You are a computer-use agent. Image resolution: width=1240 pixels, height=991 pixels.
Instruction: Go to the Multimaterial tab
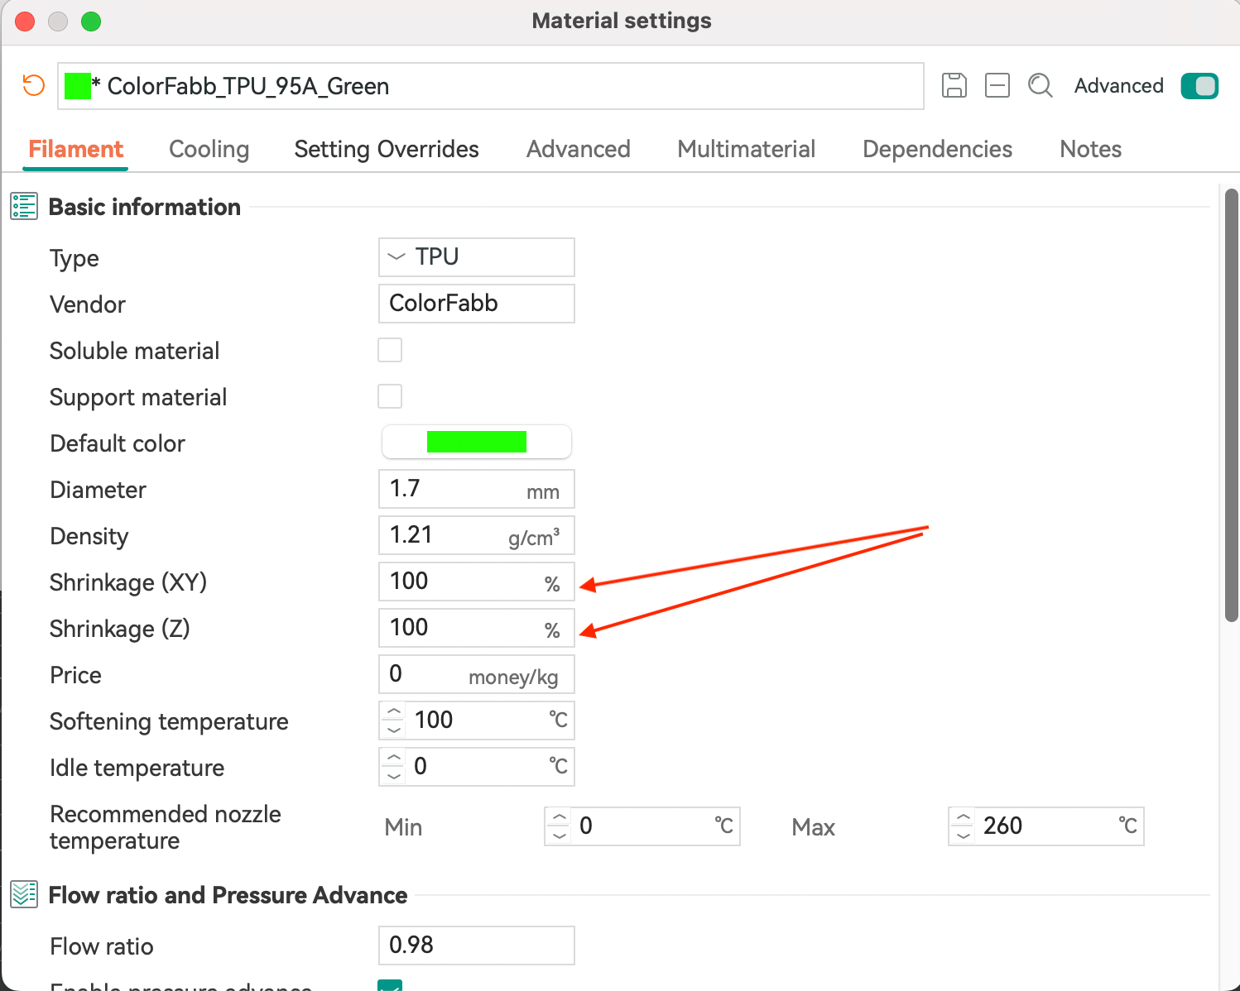[x=746, y=149]
